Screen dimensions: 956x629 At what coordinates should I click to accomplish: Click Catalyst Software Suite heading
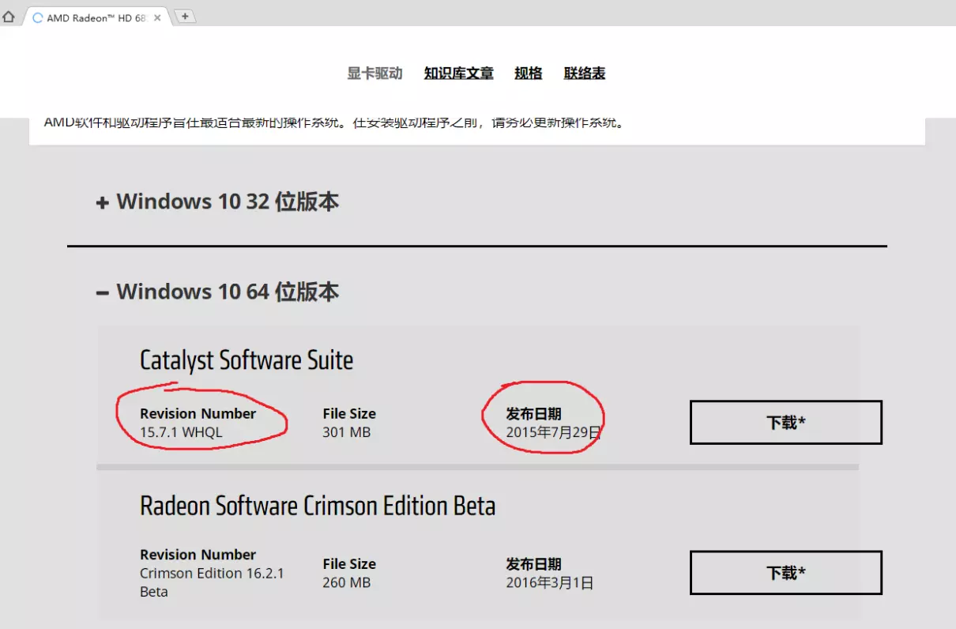[x=247, y=360]
